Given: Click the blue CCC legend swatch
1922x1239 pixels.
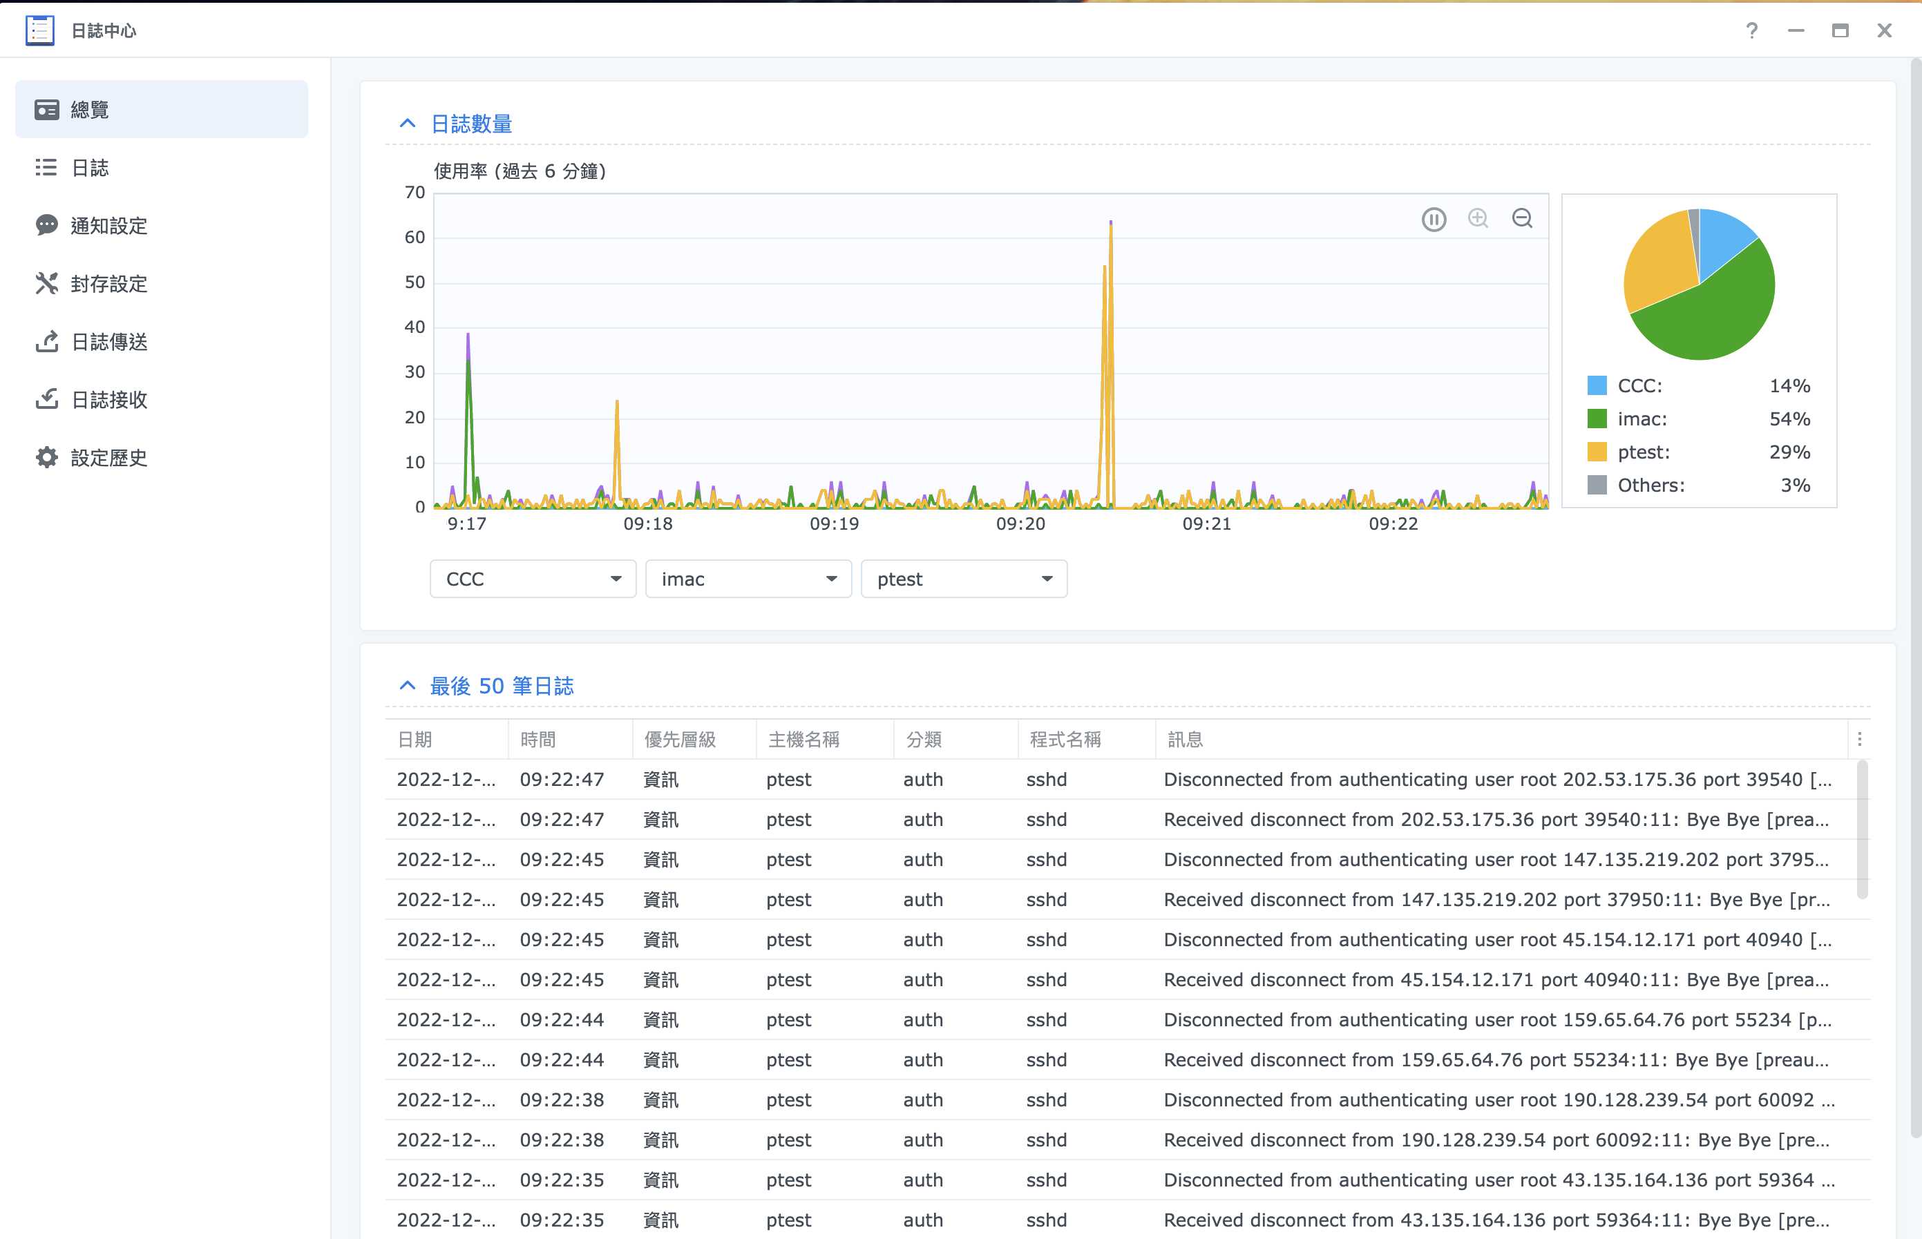Looking at the screenshot, I should [1597, 385].
